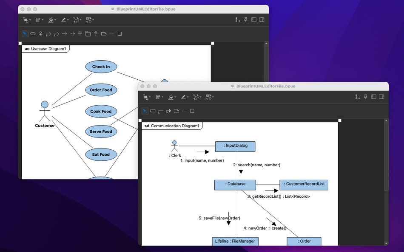Viewport: 404px width, 252px height.
Task: Click the connector routing icon in Usecase window
Action: 238,20
